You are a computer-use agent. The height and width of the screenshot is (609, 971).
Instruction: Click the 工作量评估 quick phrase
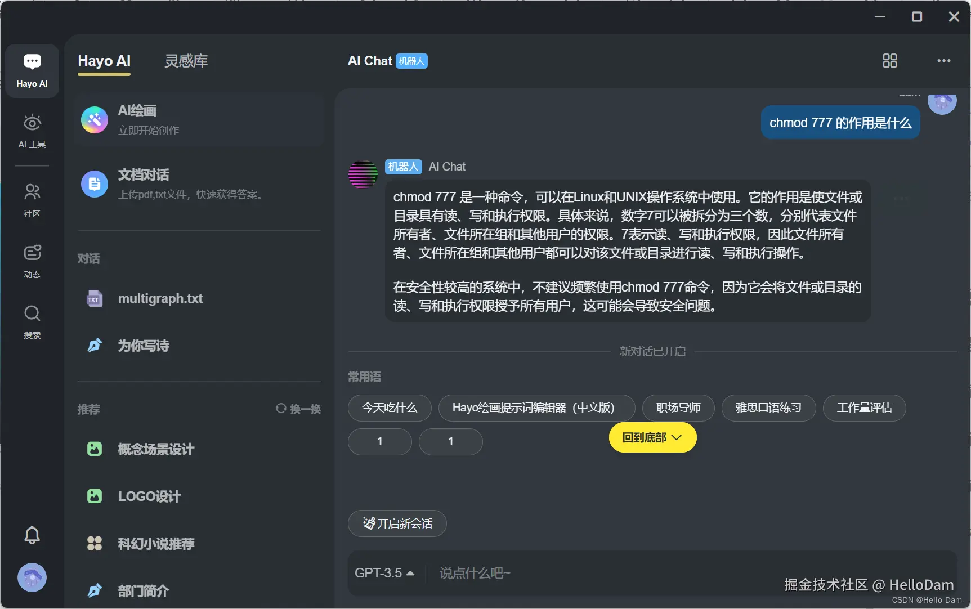[864, 408]
